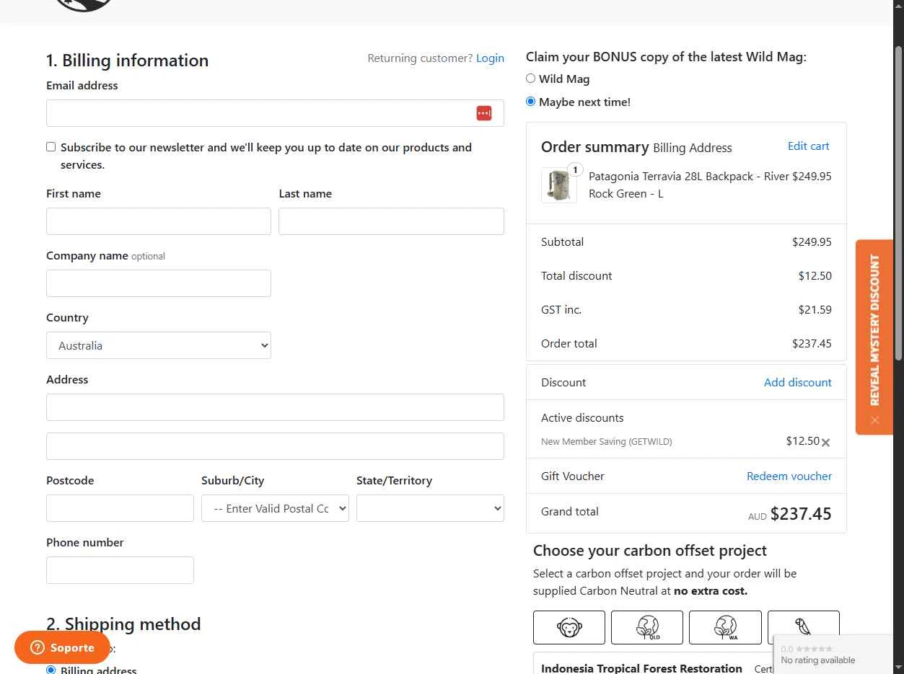The width and height of the screenshot is (904, 674).
Task: Click the backpack product thumbnail
Action: 558,185
